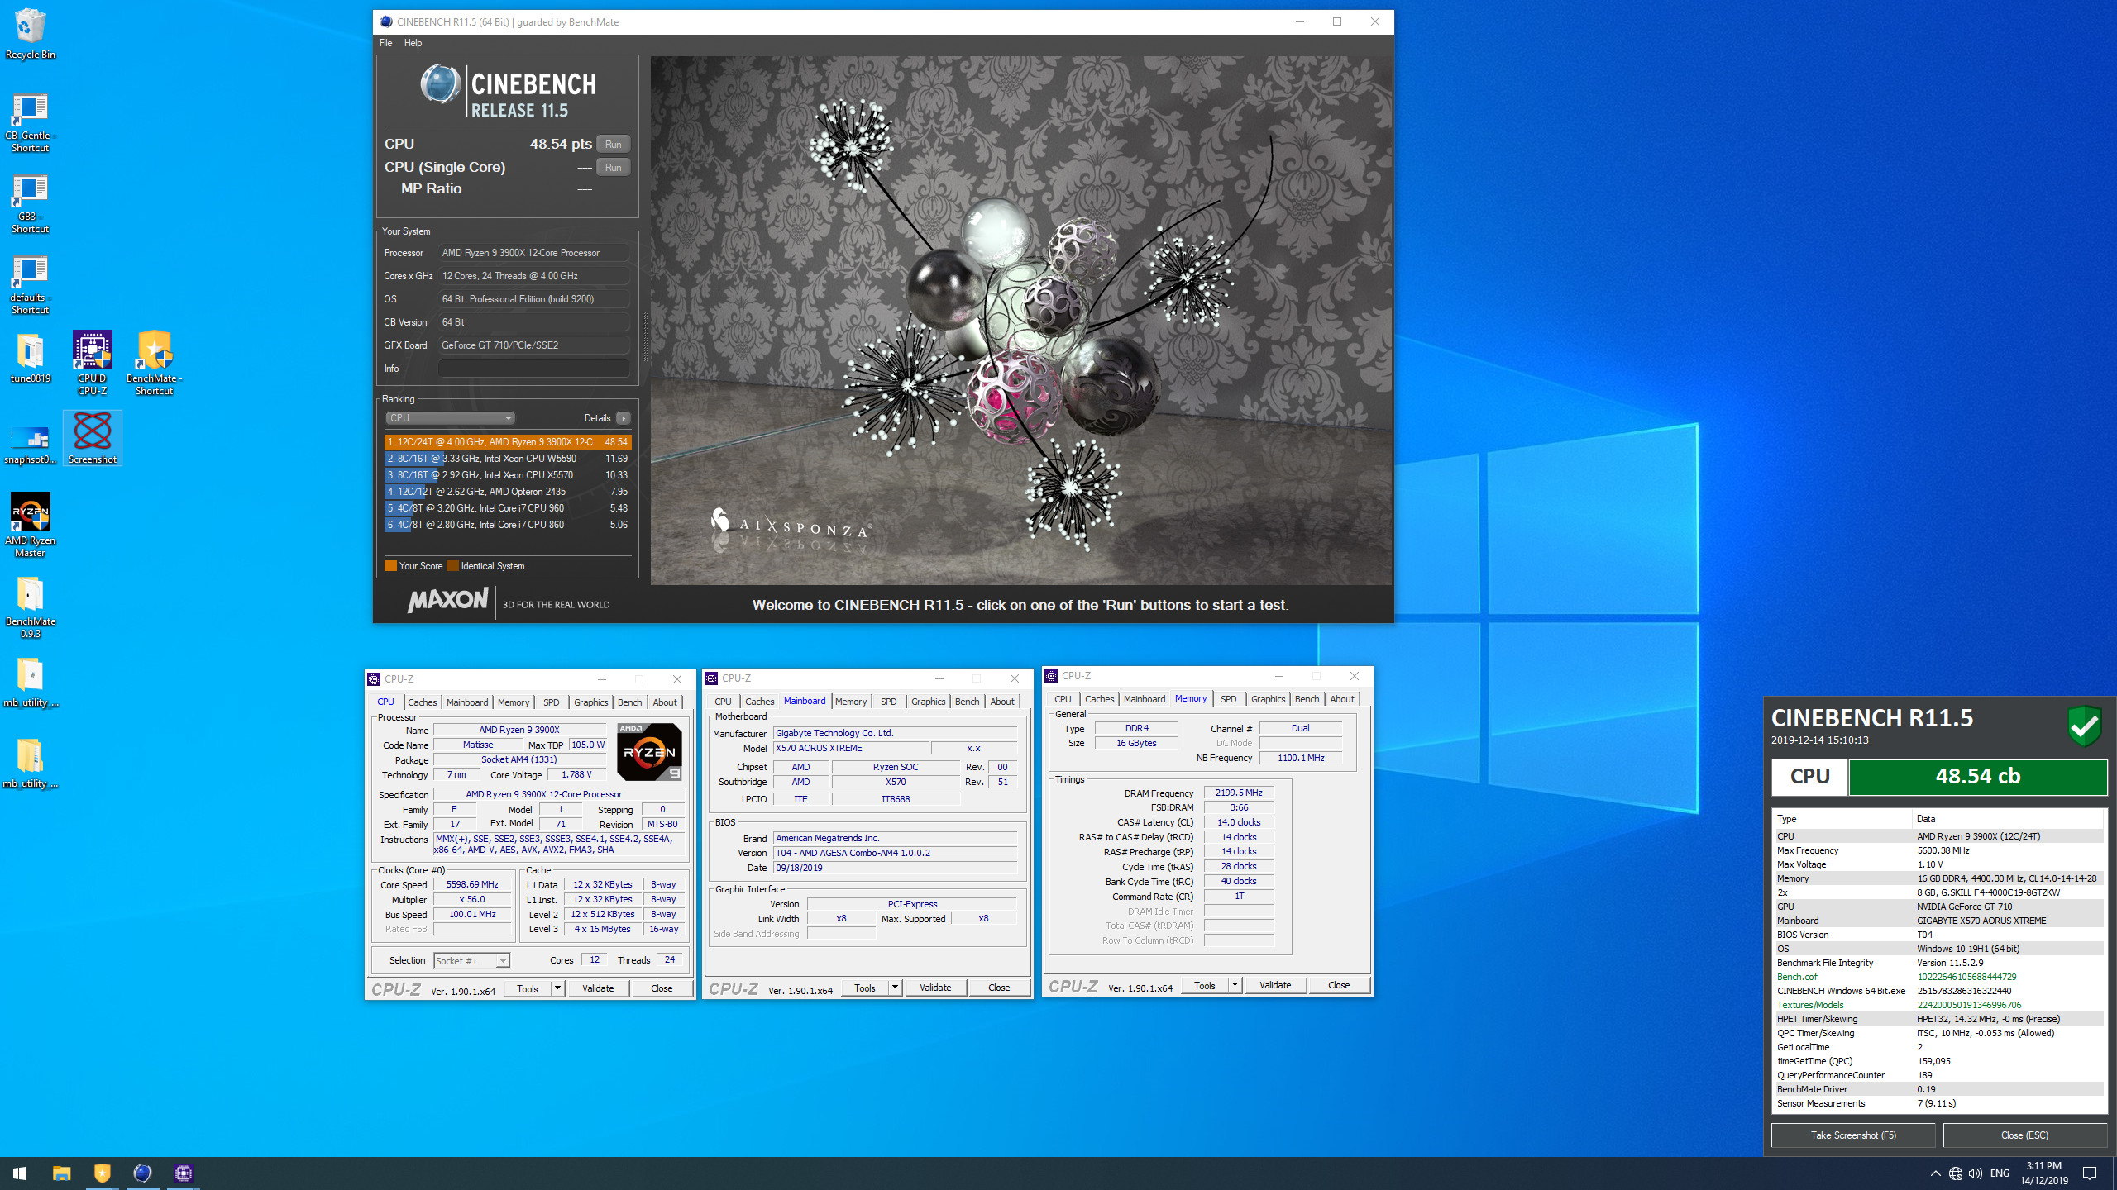Run the CPU Single Core test
This screenshot has height=1190, width=2117.
(613, 167)
